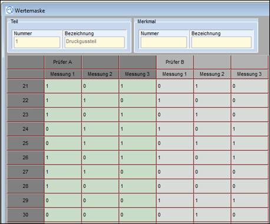Click row 25 Prüfer B Messung 1 cell

point(175,143)
